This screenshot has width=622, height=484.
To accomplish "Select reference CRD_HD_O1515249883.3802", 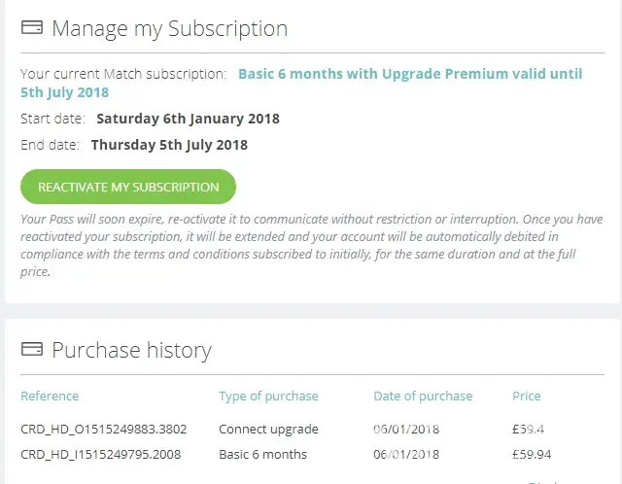I will coord(104,429).
